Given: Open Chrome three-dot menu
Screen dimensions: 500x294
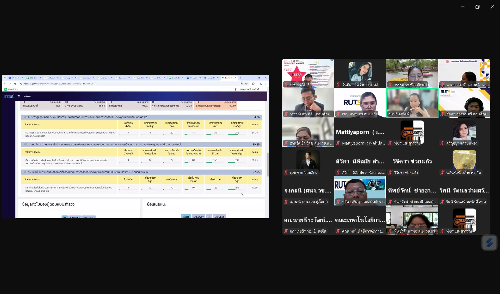Looking at the screenshot, I should (266, 84).
